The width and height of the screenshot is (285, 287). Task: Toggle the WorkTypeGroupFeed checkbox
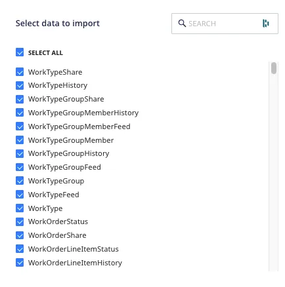[x=20, y=167]
